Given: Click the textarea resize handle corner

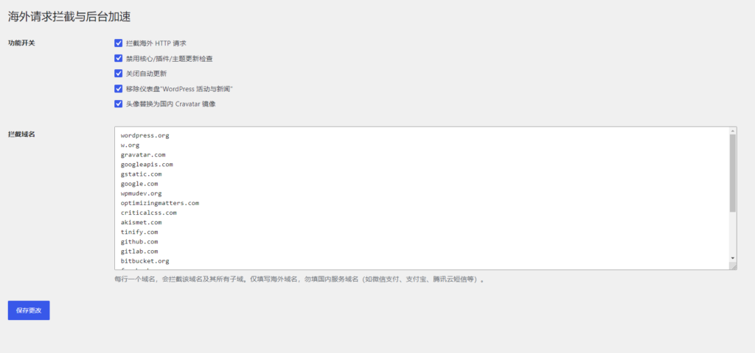Looking at the screenshot, I should tap(733, 266).
